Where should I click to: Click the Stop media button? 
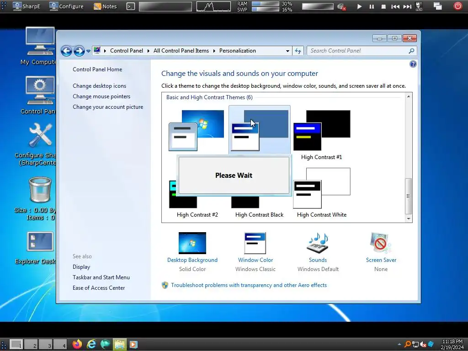[x=383, y=6]
